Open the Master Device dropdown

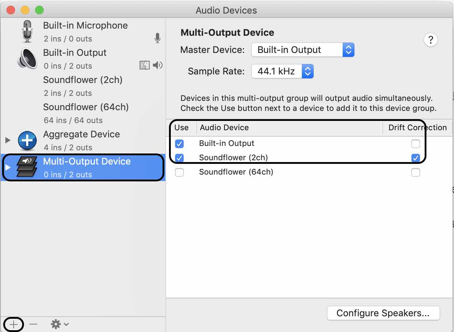click(x=303, y=50)
